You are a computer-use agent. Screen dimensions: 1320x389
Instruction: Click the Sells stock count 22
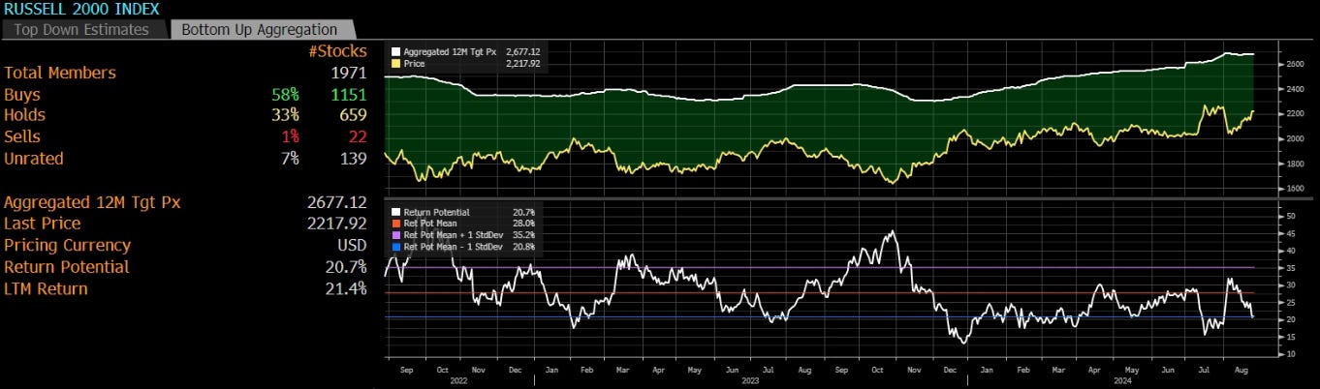click(x=356, y=136)
